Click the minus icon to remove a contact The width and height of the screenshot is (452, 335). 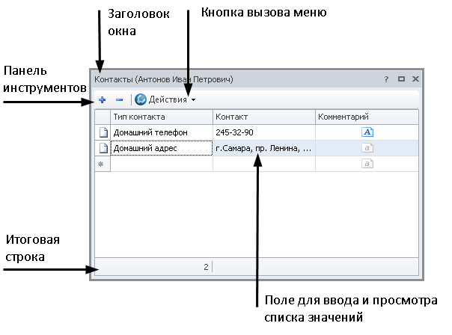coord(119,99)
